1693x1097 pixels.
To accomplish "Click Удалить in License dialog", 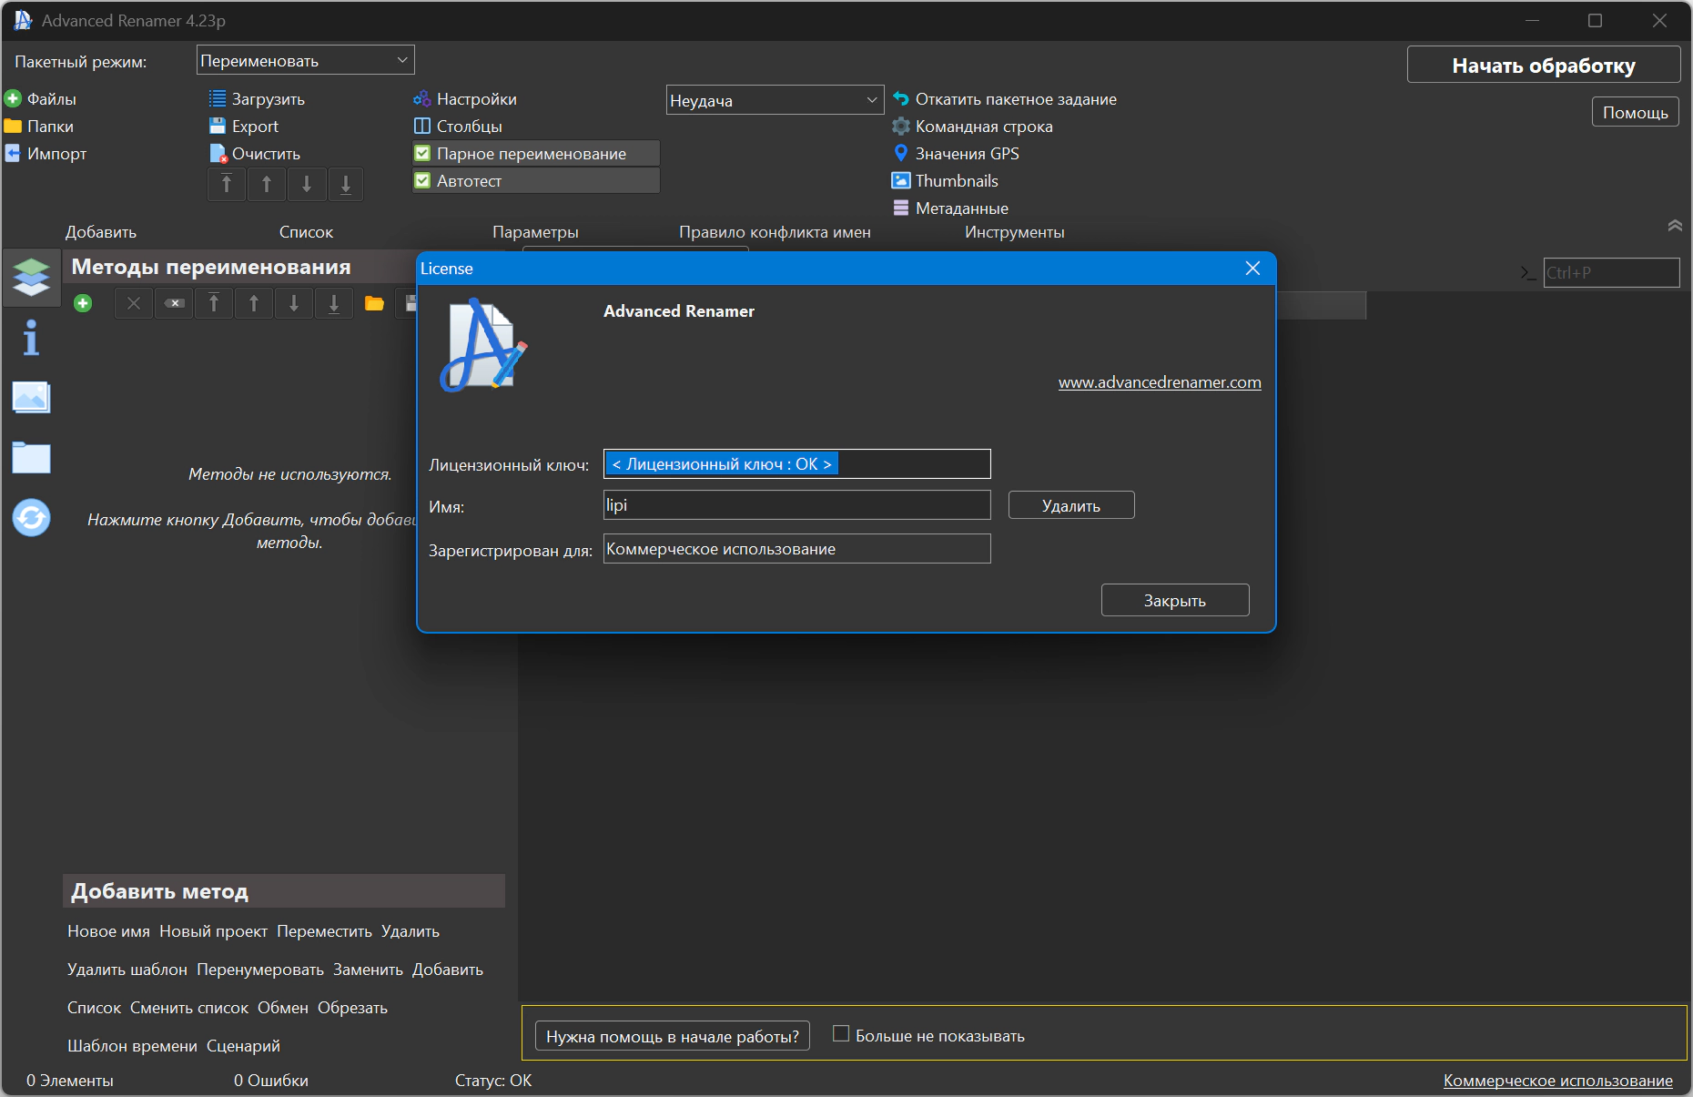I will (x=1071, y=505).
